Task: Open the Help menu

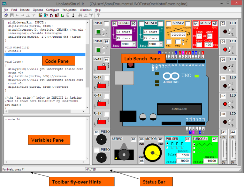Action: (x=98, y=10)
